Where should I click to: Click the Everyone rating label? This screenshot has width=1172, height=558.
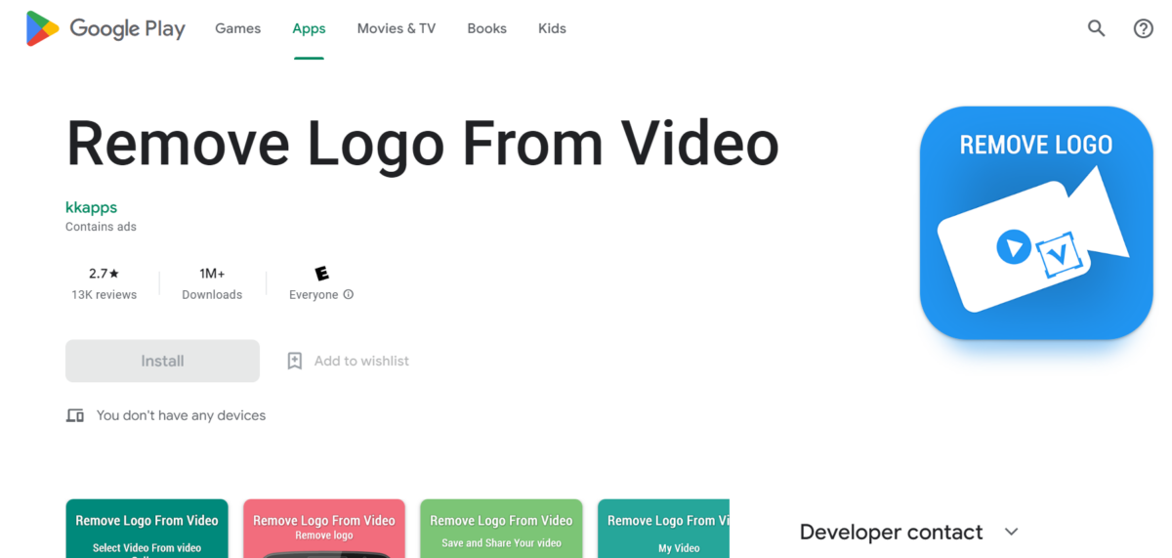point(314,294)
